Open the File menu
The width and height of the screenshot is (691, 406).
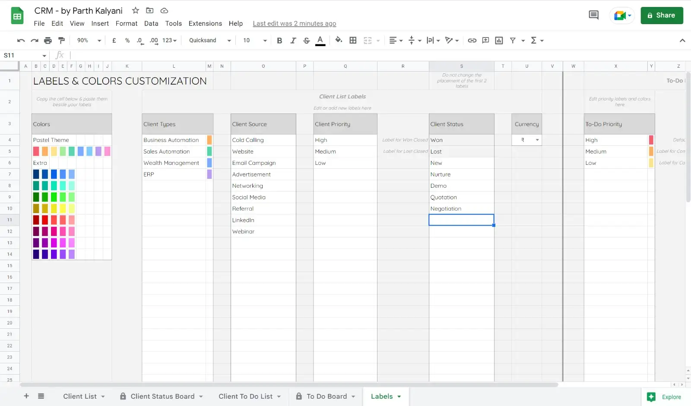pos(39,23)
